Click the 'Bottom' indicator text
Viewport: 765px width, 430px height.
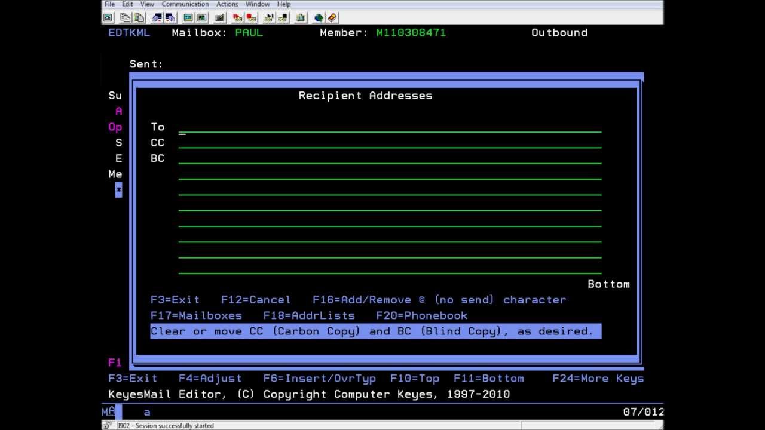[x=608, y=284]
